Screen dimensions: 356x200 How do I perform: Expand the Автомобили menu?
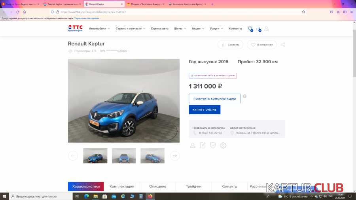pyautogui.click(x=99, y=28)
